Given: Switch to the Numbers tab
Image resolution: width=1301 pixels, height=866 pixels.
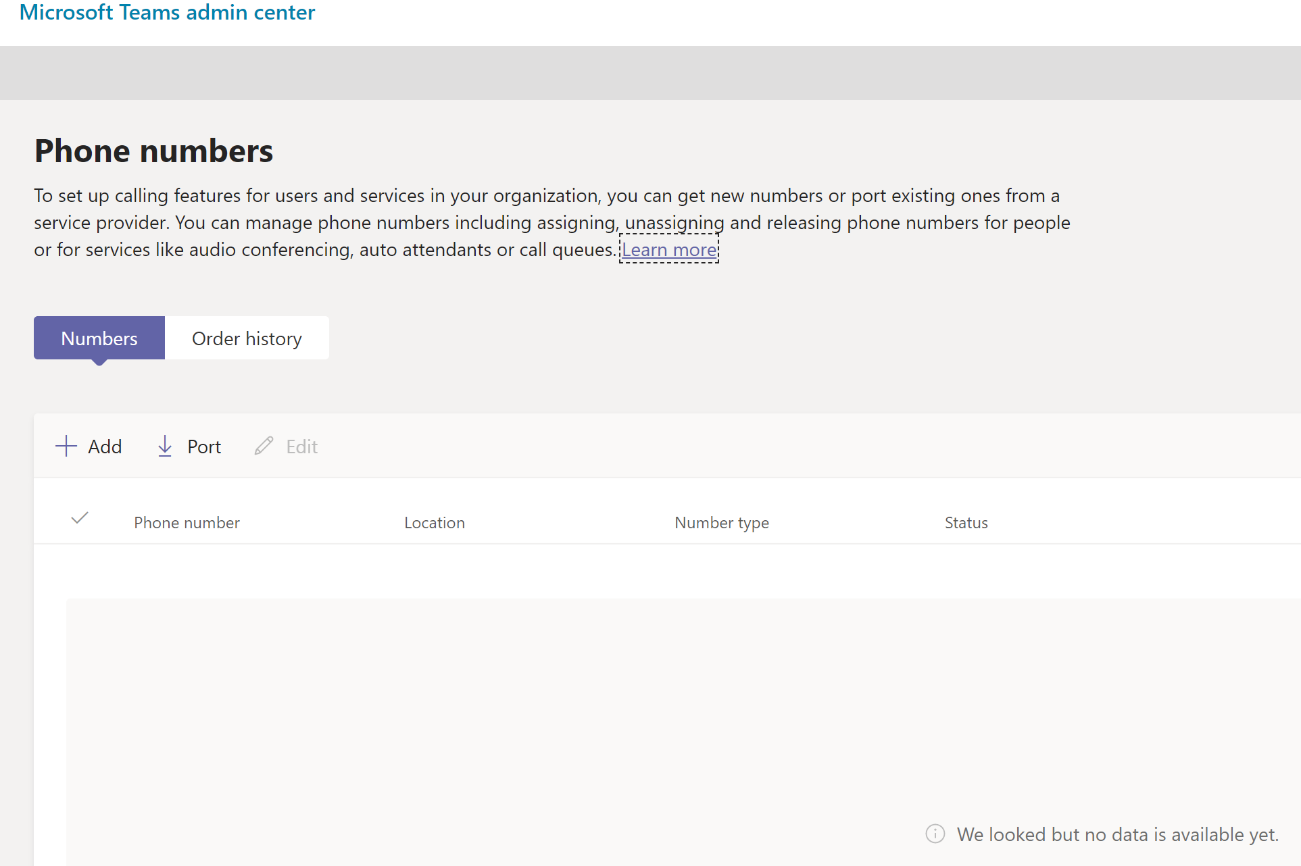Looking at the screenshot, I should click(x=99, y=338).
